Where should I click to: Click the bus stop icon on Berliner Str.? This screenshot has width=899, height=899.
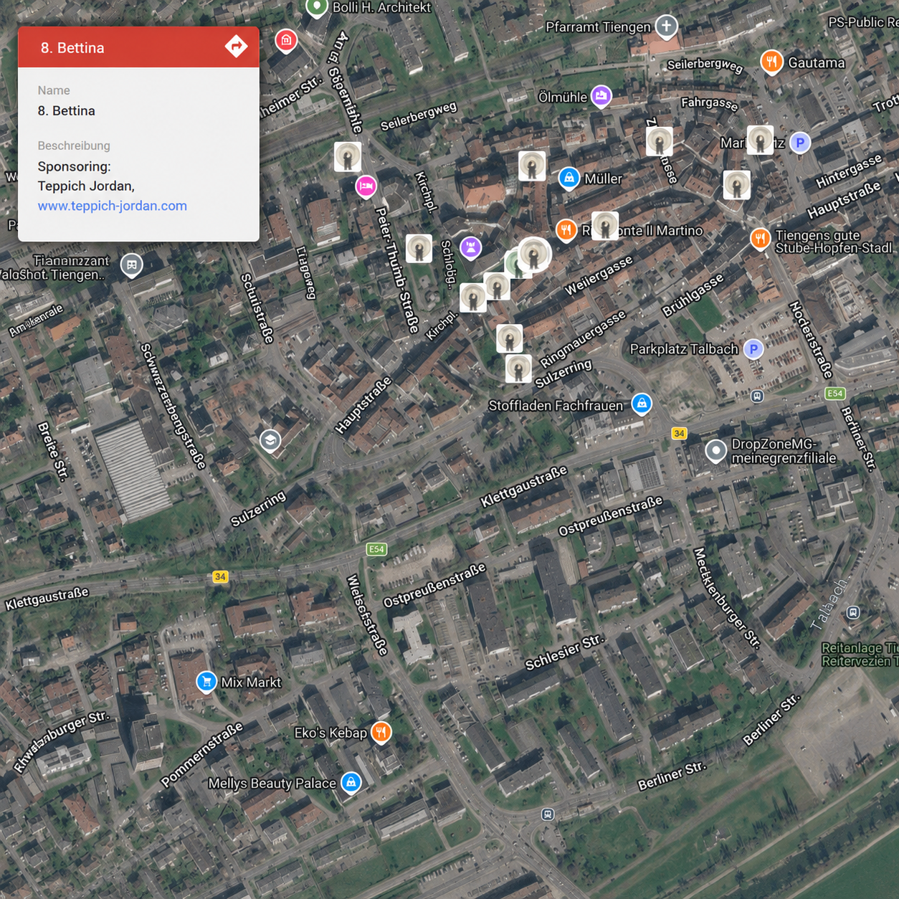pos(548,814)
